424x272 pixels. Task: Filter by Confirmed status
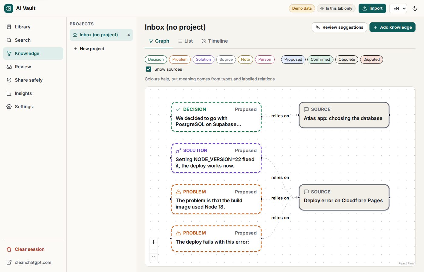(320, 60)
